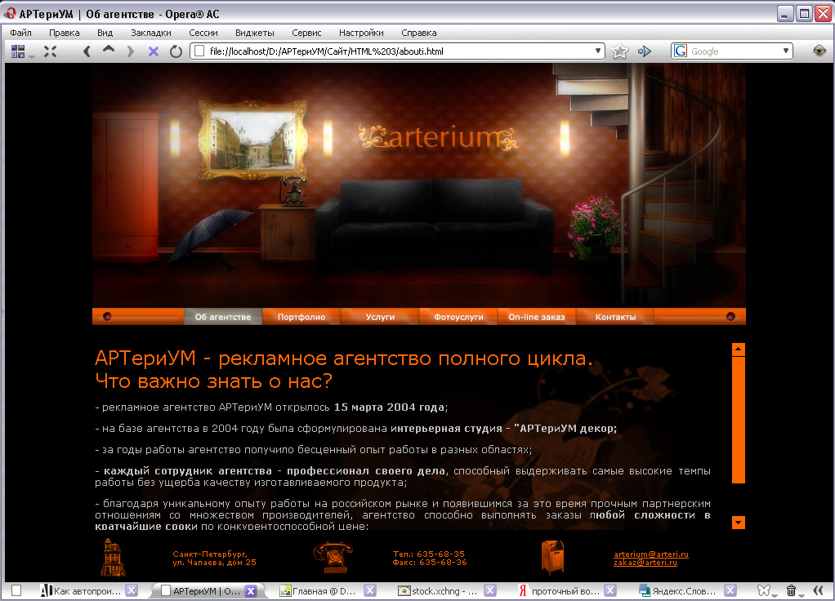835x601 pixels.
Task: Click phone number 'Тел.: 635-68-35'
Action: (x=429, y=554)
